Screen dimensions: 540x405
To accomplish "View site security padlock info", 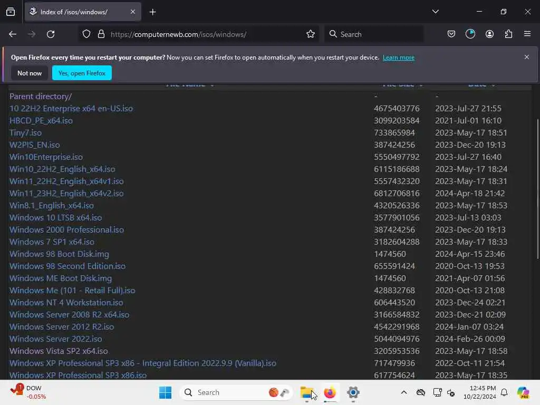I will coord(101,34).
